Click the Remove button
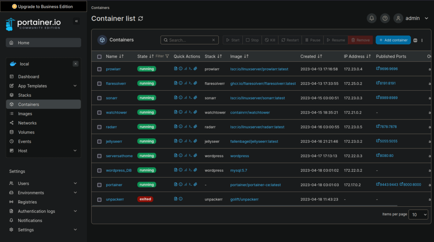The image size is (434, 242). tap(360, 40)
